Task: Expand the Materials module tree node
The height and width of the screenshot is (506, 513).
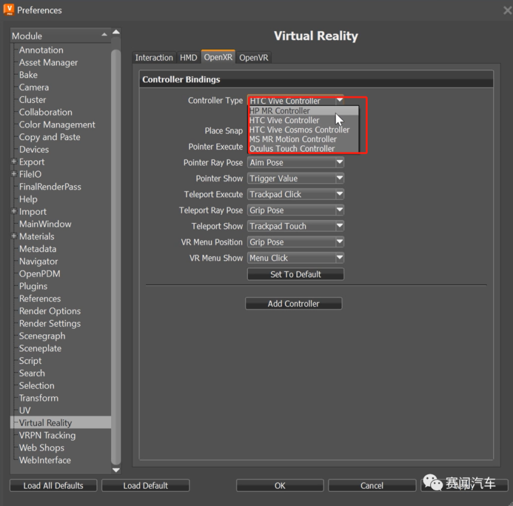Action: (14, 236)
